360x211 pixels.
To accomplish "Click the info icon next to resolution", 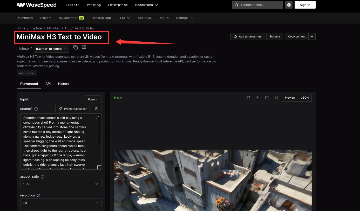I will click(x=39, y=195).
